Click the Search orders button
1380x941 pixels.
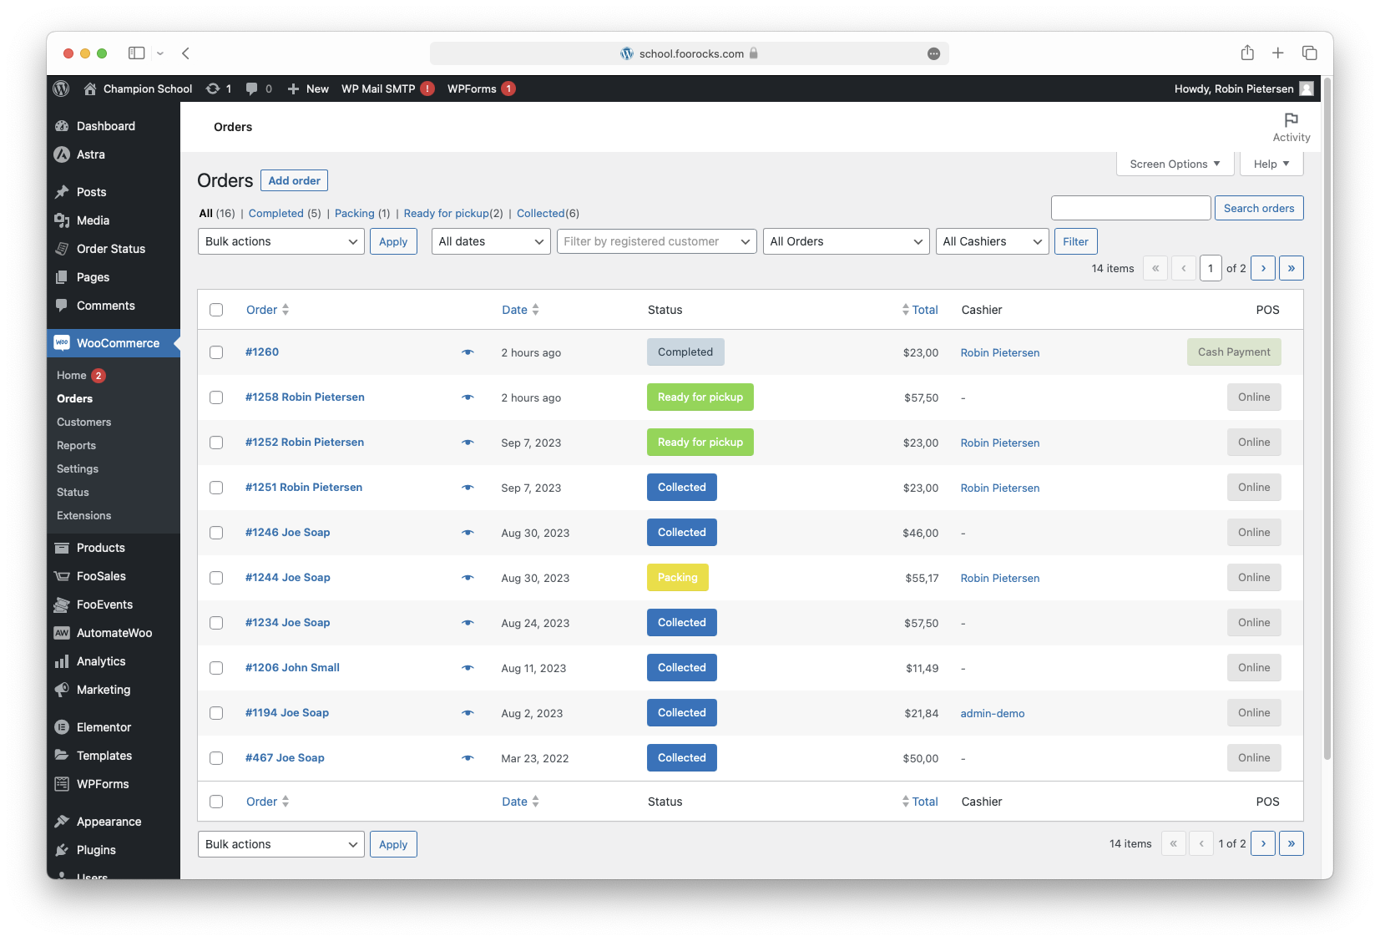tap(1259, 208)
